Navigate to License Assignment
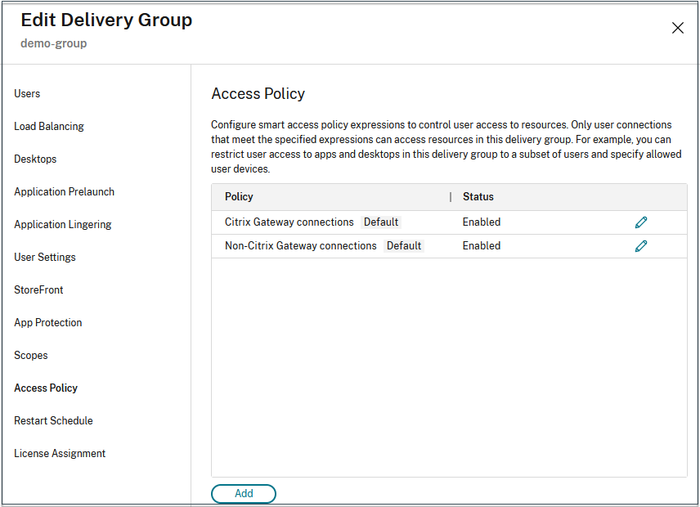Viewport: 700px width, 507px height. click(x=60, y=454)
